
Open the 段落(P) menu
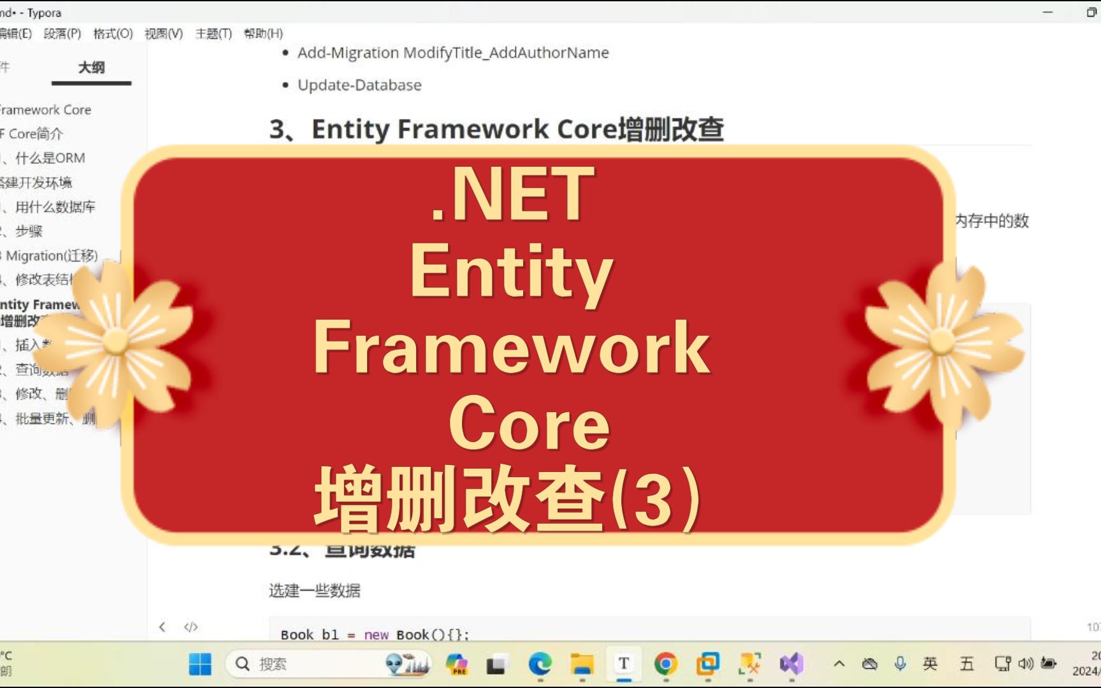[x=62, y=33]
